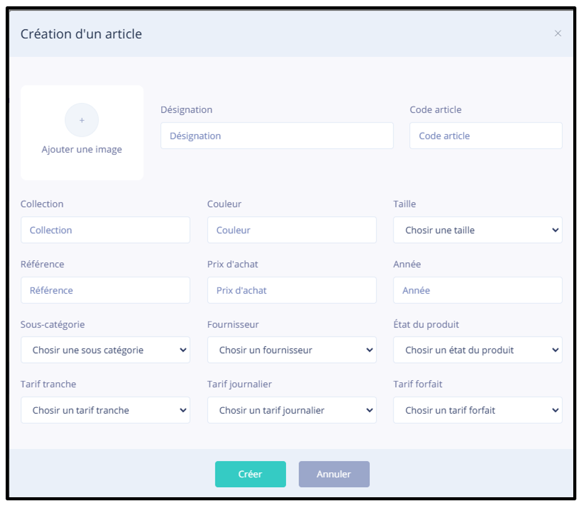582x506 pixels.
Task: Click the Désignation input field
Action: point(277,136)
